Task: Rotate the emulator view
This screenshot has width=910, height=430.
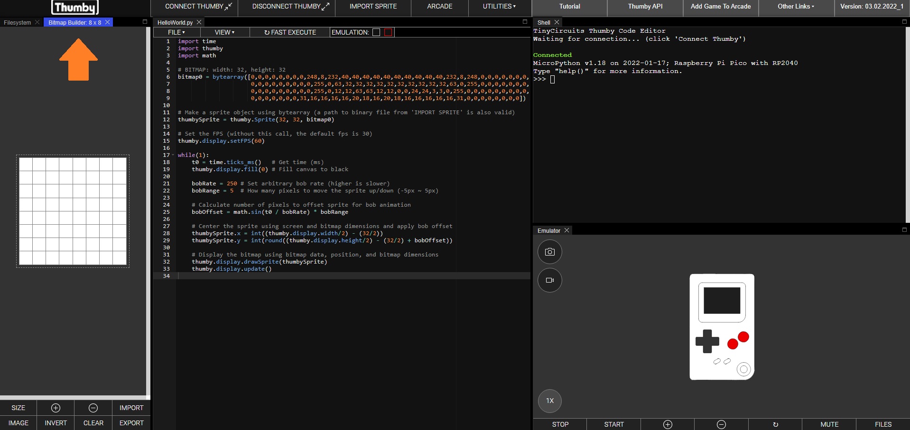Action: [775, 424]
